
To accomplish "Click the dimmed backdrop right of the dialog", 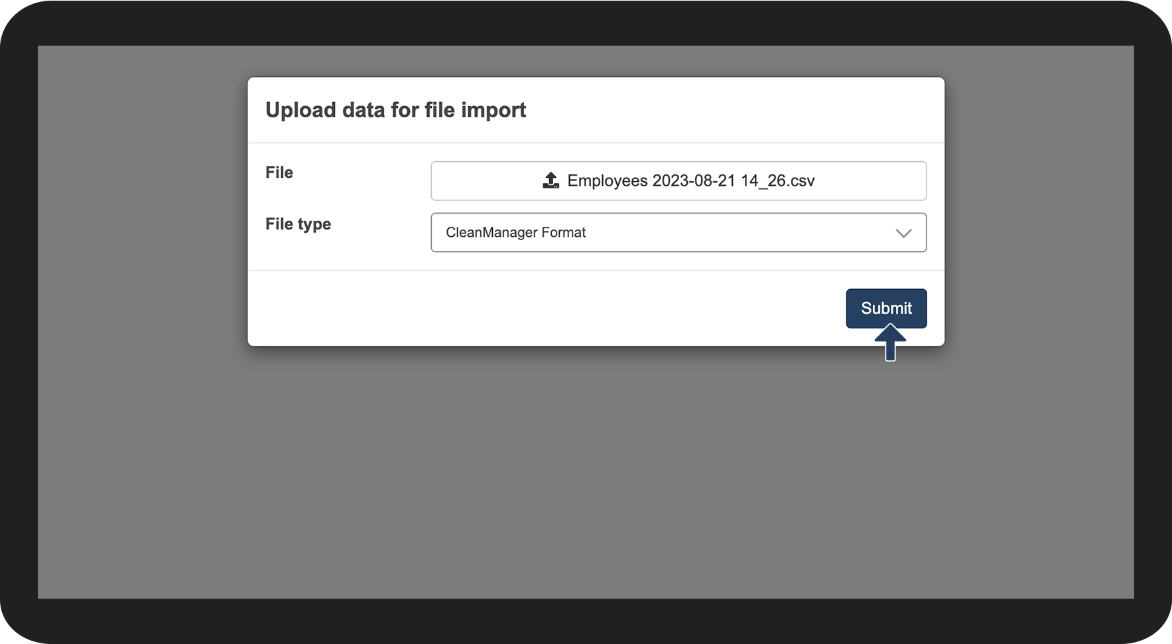I will [x=1039, y=265].
